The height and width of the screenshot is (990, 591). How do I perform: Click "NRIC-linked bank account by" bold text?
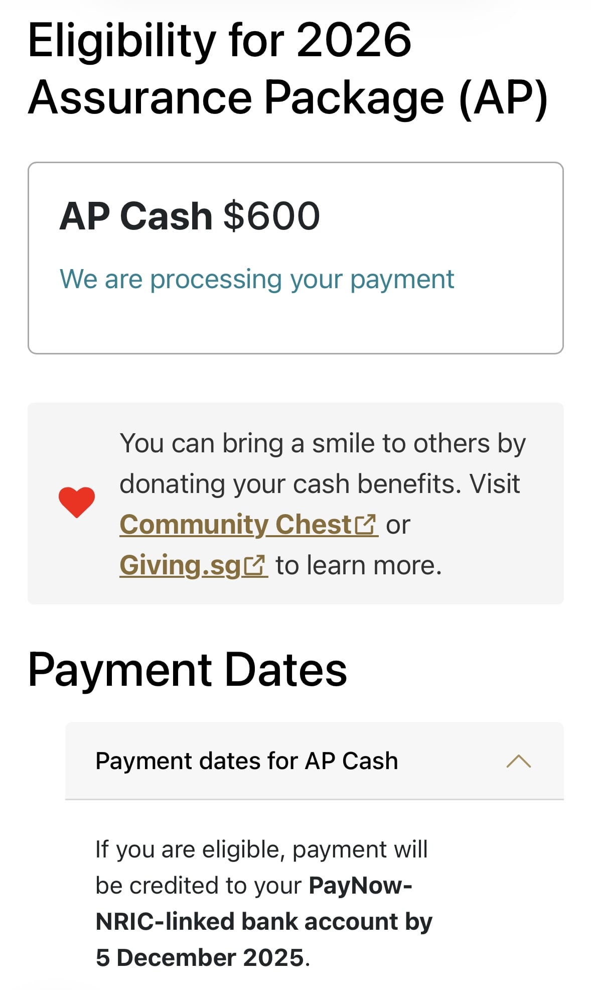[x=264, y=922]
